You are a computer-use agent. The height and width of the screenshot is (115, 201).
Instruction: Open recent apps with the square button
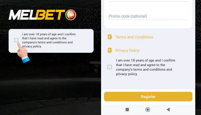(x=127, y=109)
